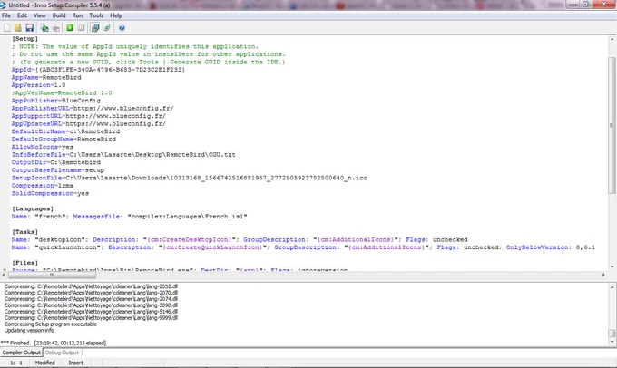Click the InfoBeforeFile CGU.txt line
Viewport: 617px width, 368px height.
click(x=123, y=154)
